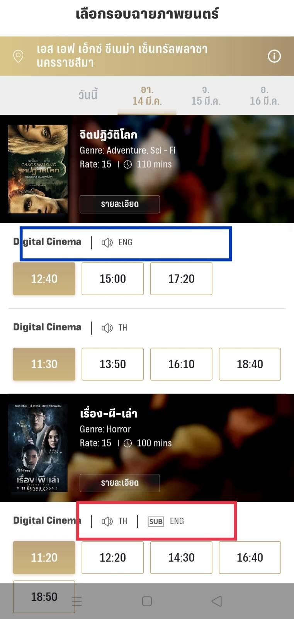The width and height of the screenshot is (294, 619).
Task: Tap the cinema info icon in gold banner
Action: click(274, 56)
